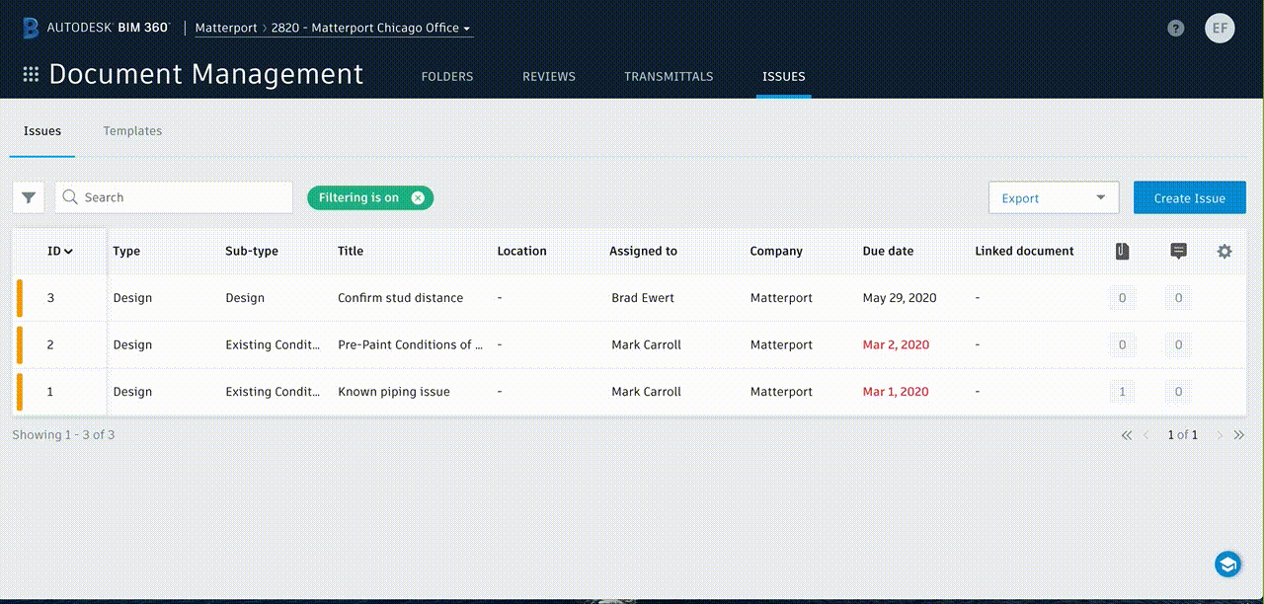Click the Assigned to column header

[x=643, y=252]
